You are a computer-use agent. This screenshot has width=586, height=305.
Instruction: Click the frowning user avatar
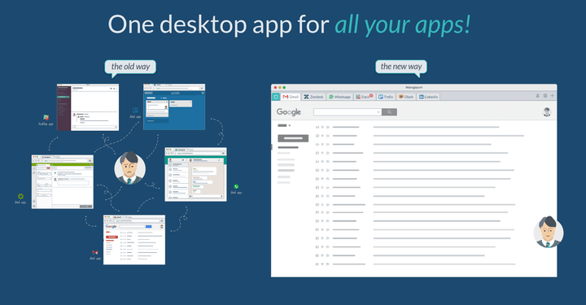point(130,168)
